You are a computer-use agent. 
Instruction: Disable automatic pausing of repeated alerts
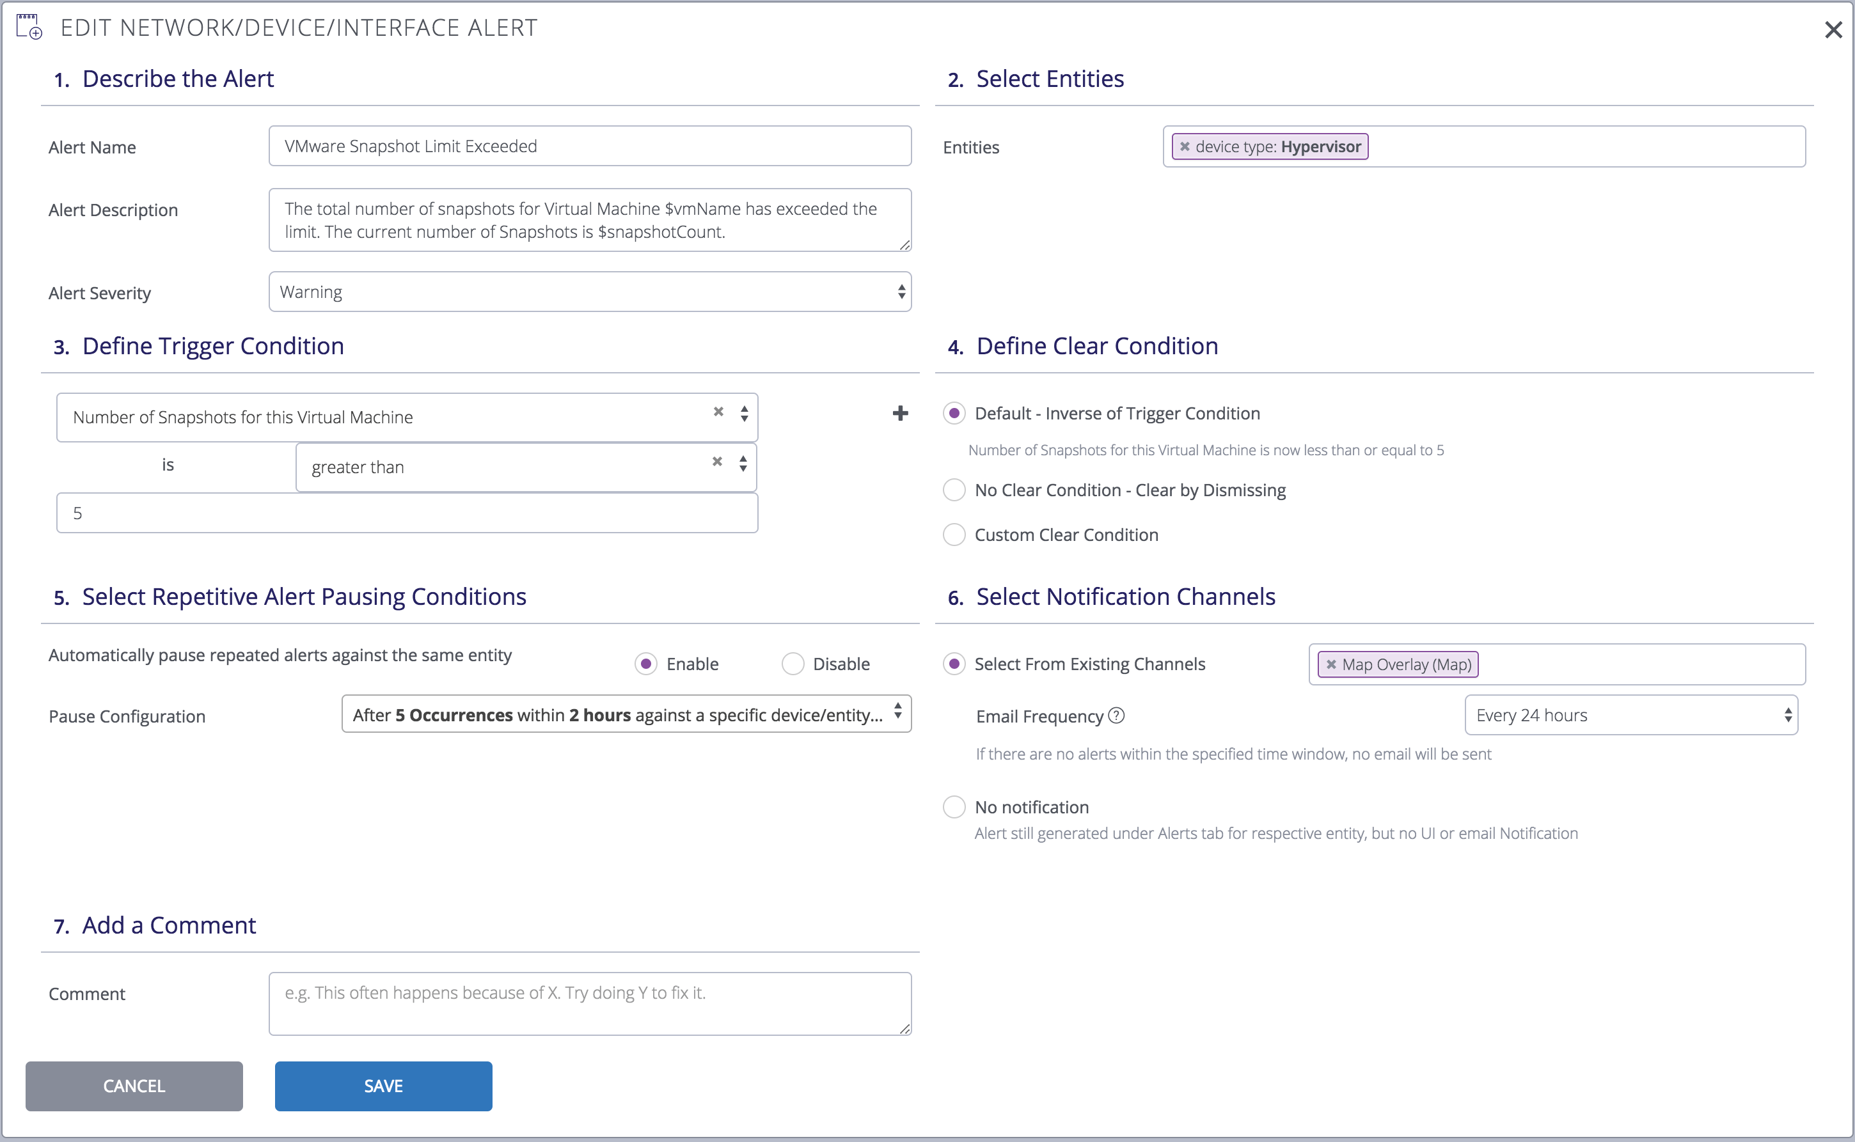tap(792, 663)
